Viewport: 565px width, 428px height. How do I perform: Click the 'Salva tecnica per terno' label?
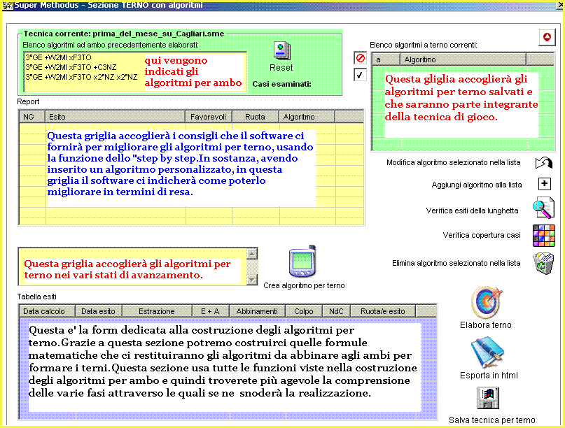[x=492, y=420]
